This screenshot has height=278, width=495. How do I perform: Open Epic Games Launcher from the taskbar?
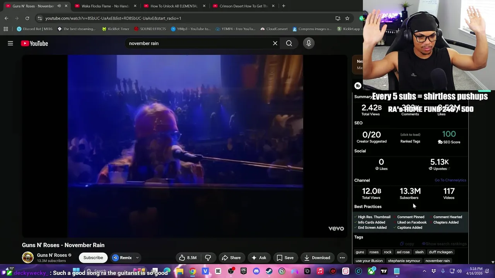tap(244, 271)
